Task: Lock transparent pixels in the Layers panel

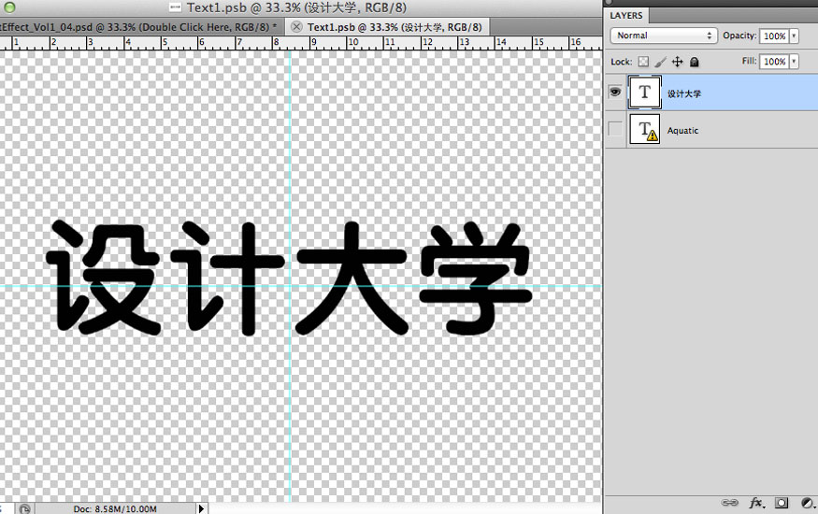Action: 644,62
